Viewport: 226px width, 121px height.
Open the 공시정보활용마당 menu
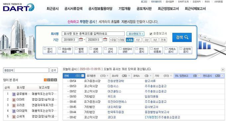pos(100,9)
